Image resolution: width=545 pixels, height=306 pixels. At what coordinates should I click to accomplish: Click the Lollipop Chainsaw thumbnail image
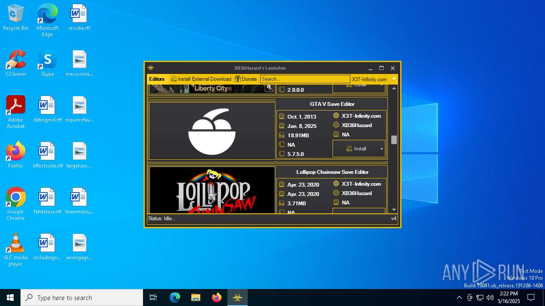(x=212, y=190)
